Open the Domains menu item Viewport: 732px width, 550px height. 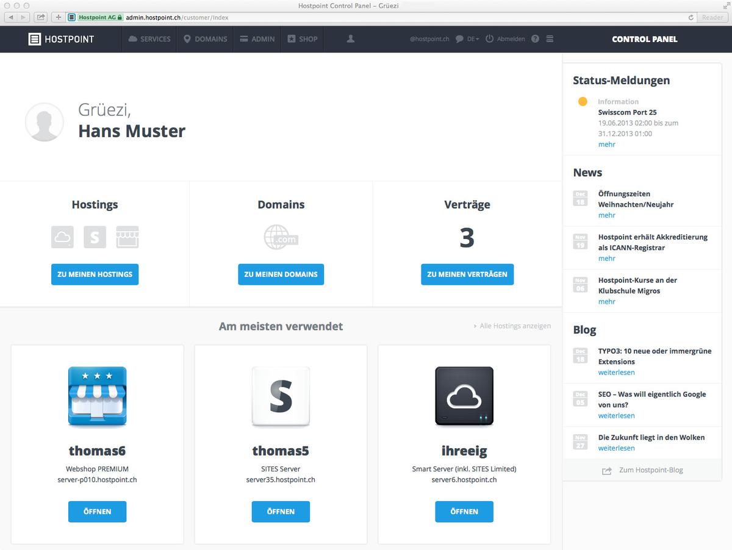(204, 39)
